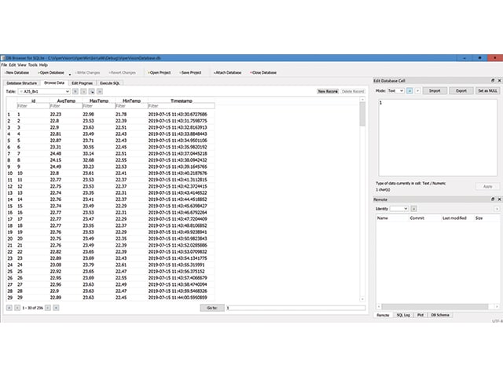Go to the first page of records

click(x=9, y=308)
